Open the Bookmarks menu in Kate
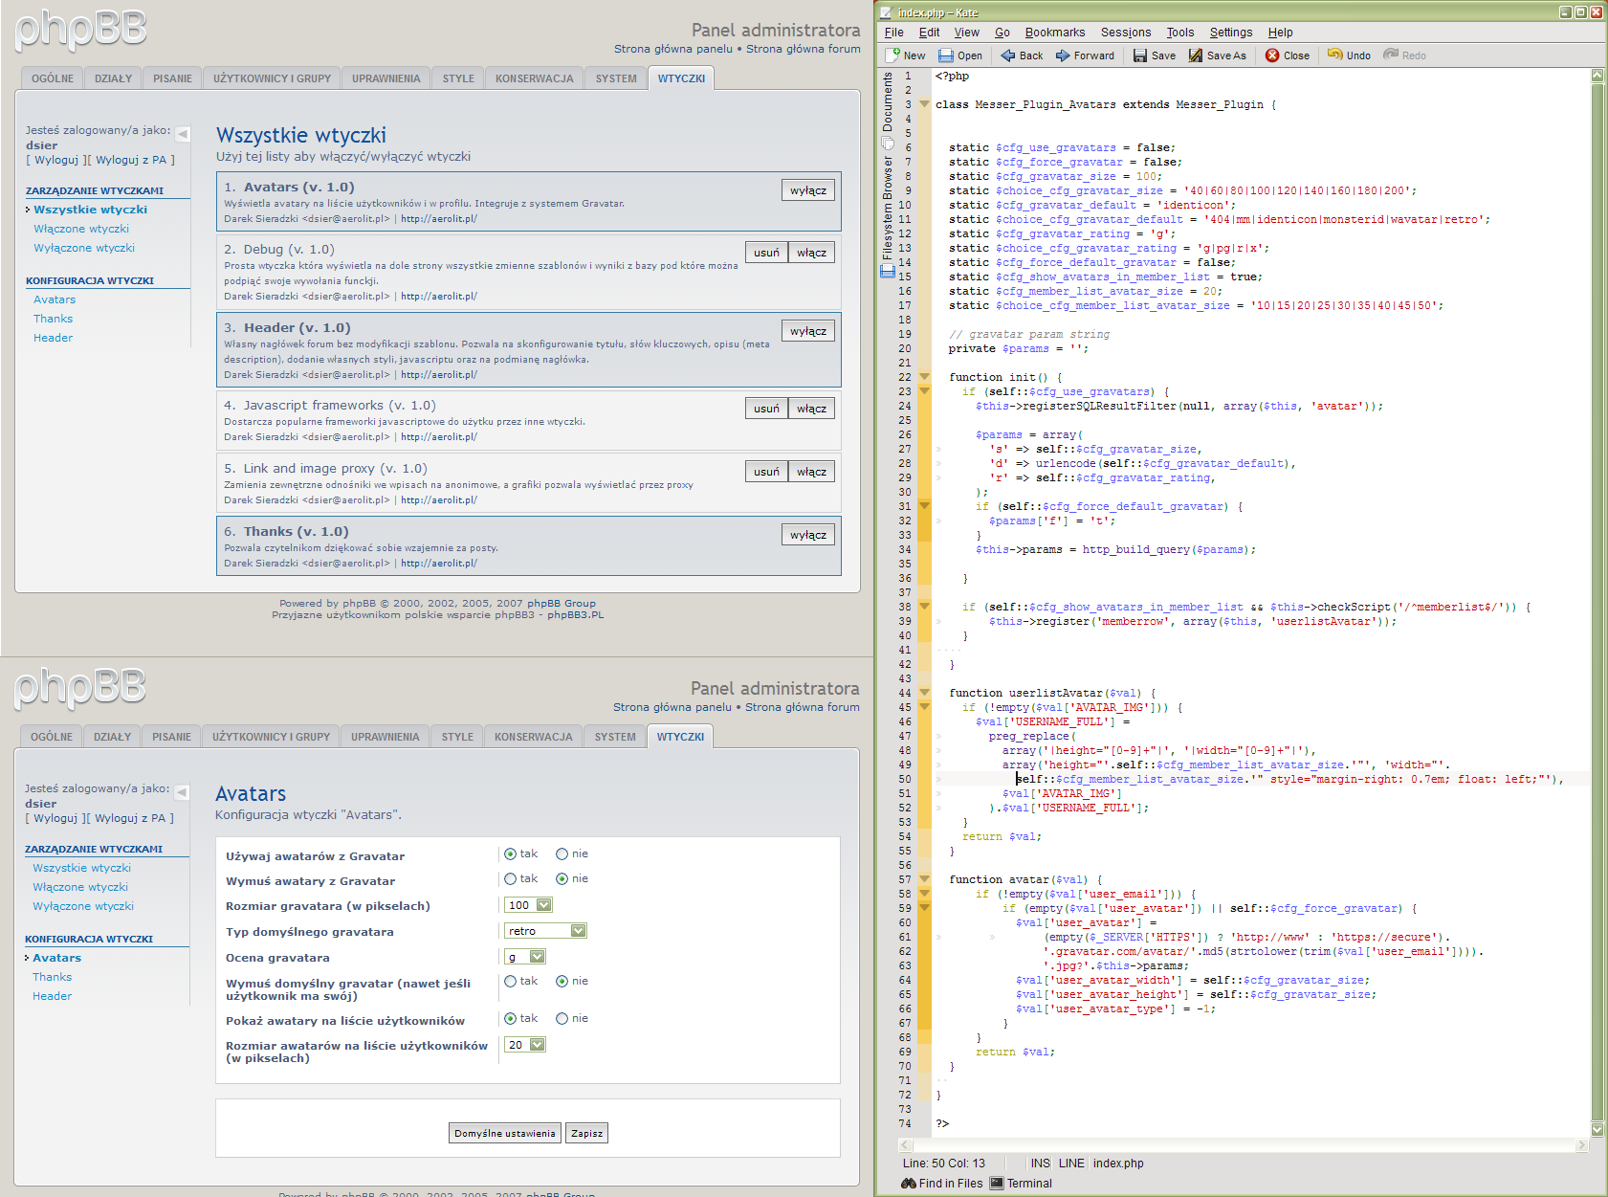 click(1054, 33)
